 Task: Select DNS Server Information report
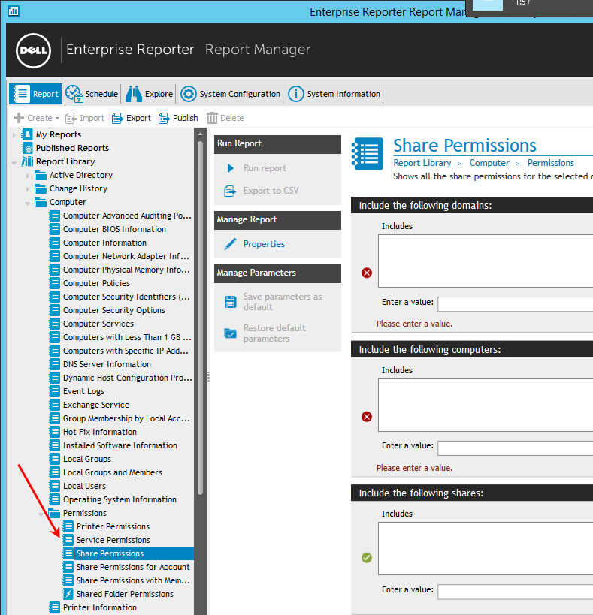[x=107, y=364]
